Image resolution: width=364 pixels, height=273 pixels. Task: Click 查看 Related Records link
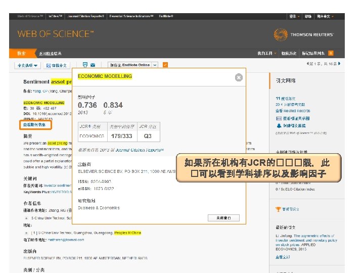[x=293, y=111]
